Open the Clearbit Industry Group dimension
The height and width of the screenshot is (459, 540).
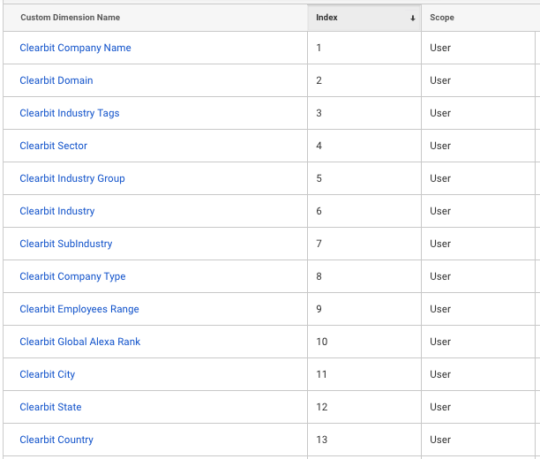pos(72,178)
